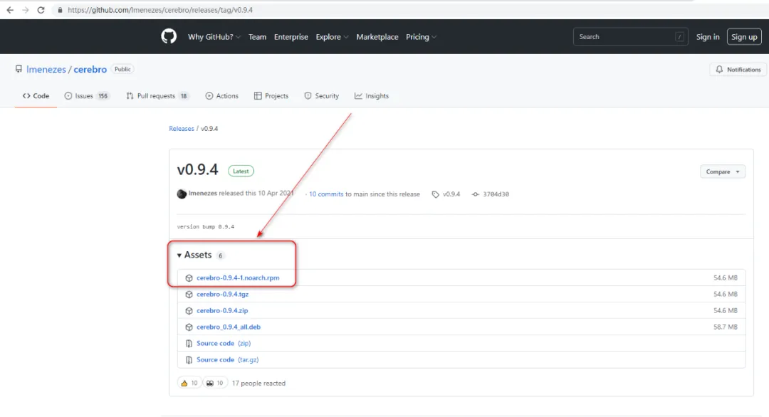Screen dimensions: 769x417
Task: Click the package icon beside cerebro-0.9.4-1.noarch.rpm
Action: click(189, 278)
